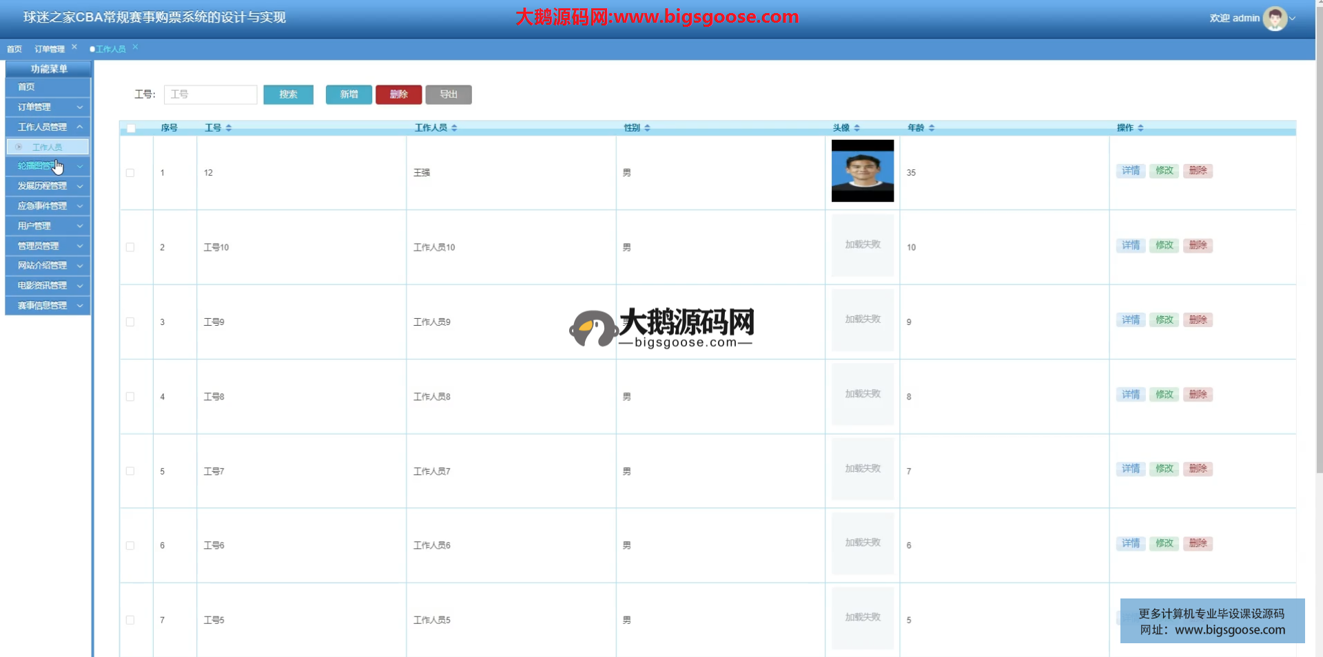Image resolution: width=1323 pixels, height=657 pixels.
Task: Sort the 年龄 column using sort icon
Action: 932,128
